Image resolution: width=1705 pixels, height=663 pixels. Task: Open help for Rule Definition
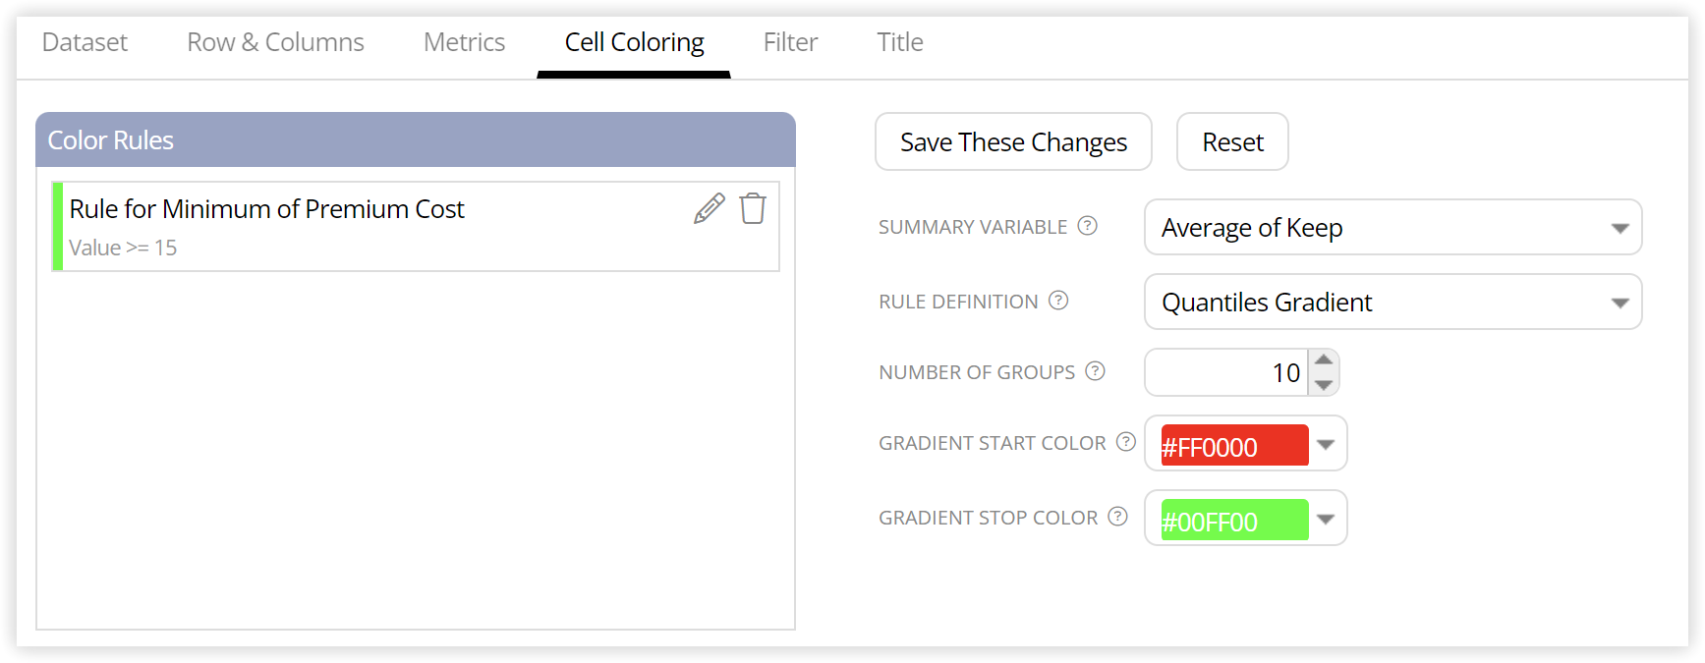[1058, 301]
